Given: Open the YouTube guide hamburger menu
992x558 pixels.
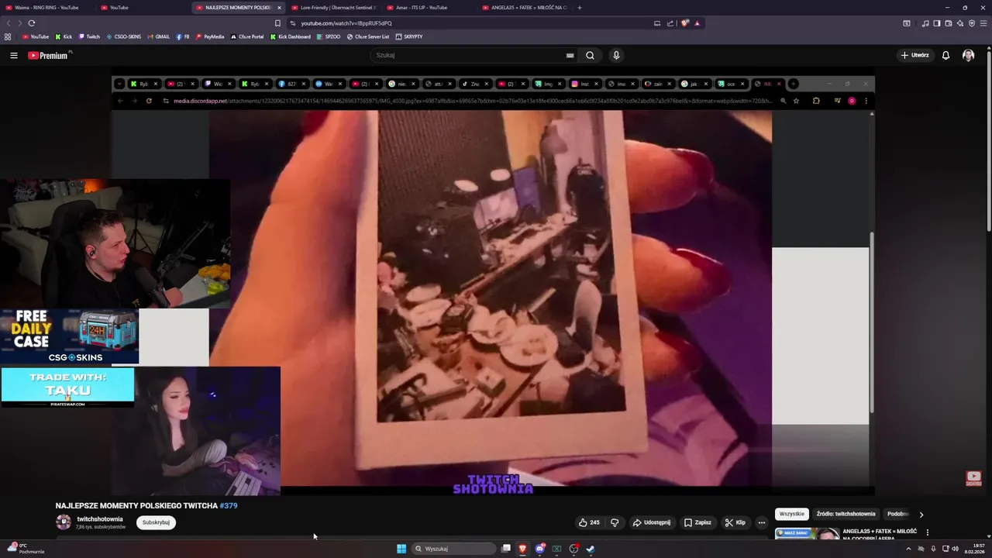Looking at the screenshot, I should (x=13, y=55).
